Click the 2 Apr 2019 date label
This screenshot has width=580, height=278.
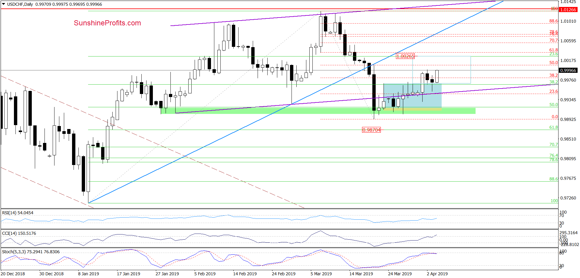click(x=437, y=274)
